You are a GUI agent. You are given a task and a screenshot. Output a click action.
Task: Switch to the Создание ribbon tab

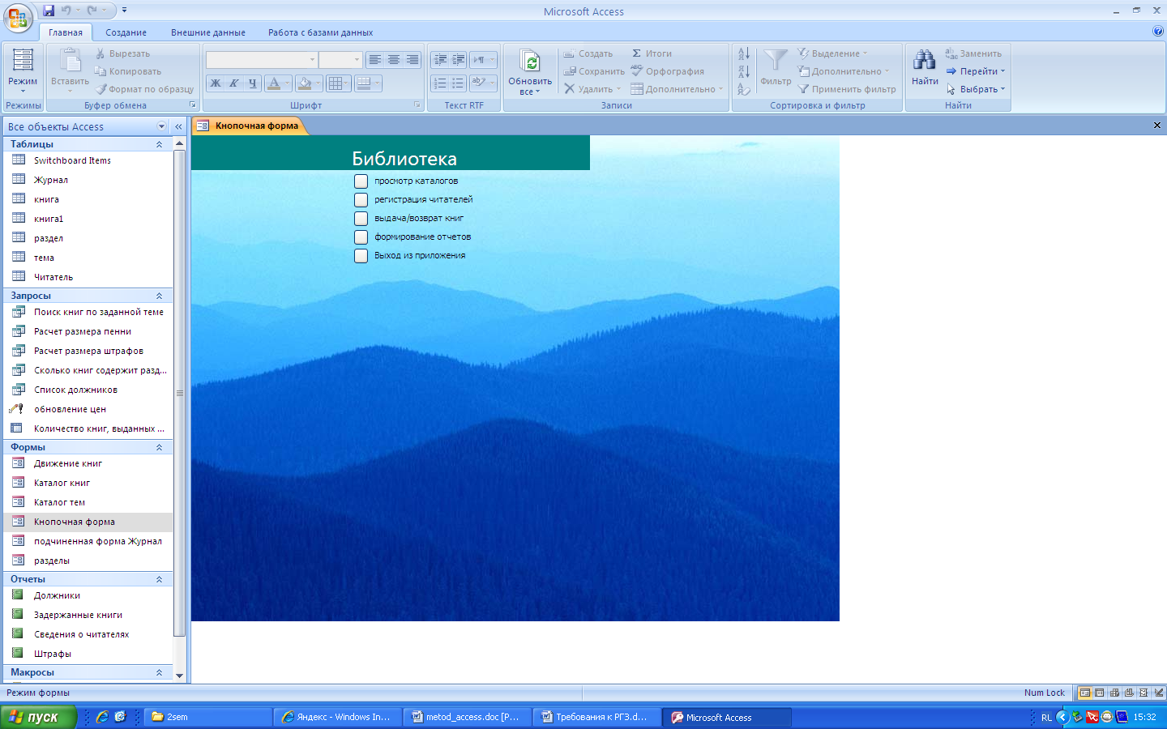pos(126,32)
